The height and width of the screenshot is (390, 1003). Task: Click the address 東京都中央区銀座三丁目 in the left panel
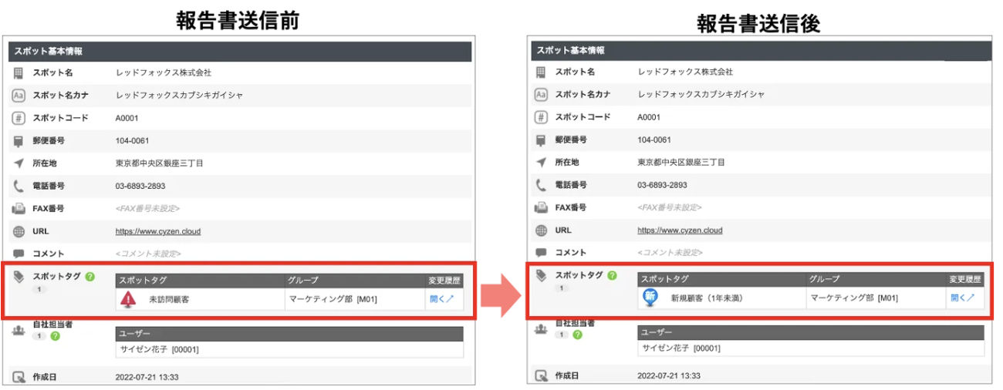point(160,163)
